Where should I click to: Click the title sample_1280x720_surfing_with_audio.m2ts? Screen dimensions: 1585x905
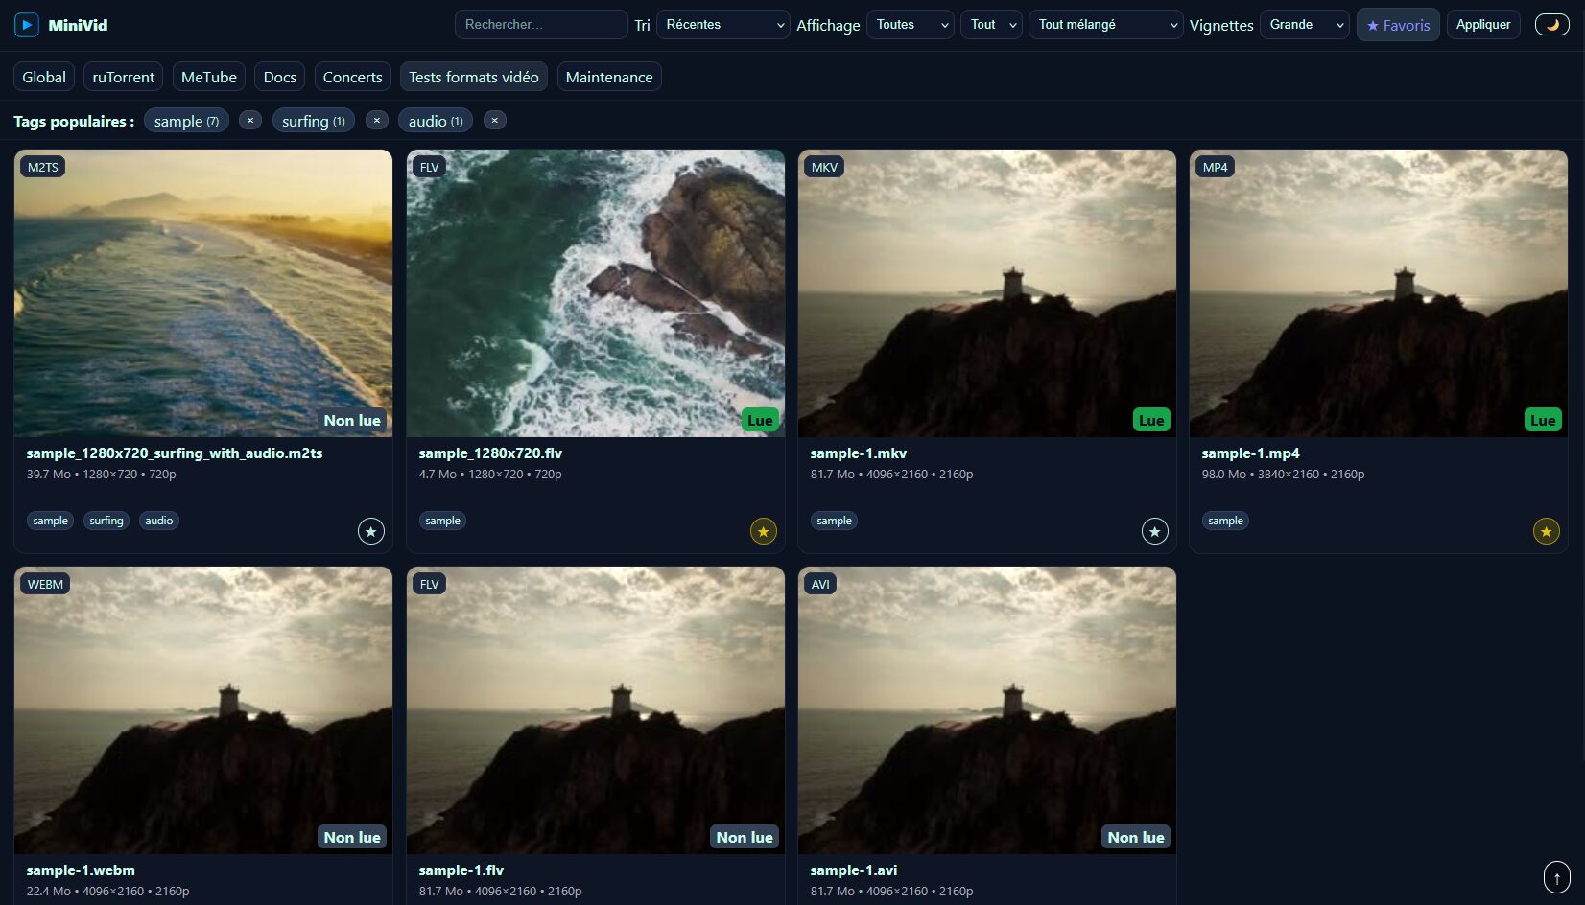(x=175, y=453)
